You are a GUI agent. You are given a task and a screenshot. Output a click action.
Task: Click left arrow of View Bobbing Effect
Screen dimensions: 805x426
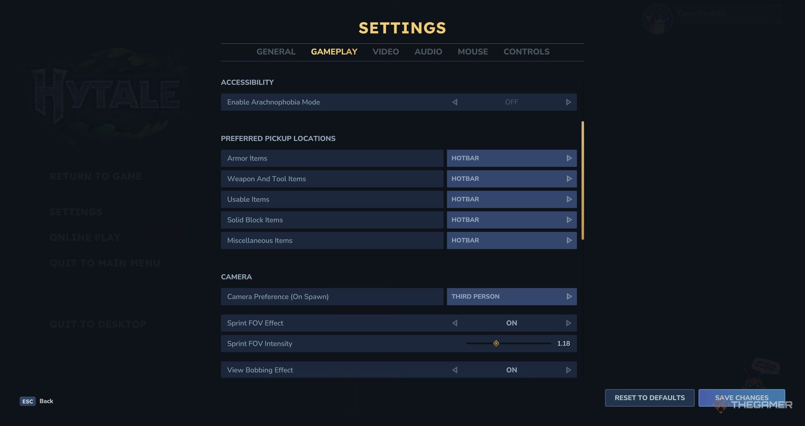455,370
